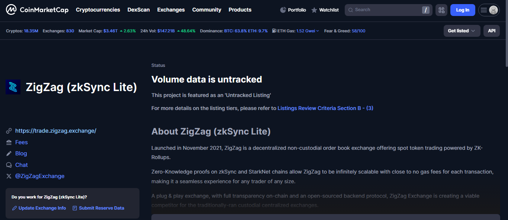The width and height of the screenshot is (508, 220).
Task: Open the Exchanges menu
Action: coord(171,10)
